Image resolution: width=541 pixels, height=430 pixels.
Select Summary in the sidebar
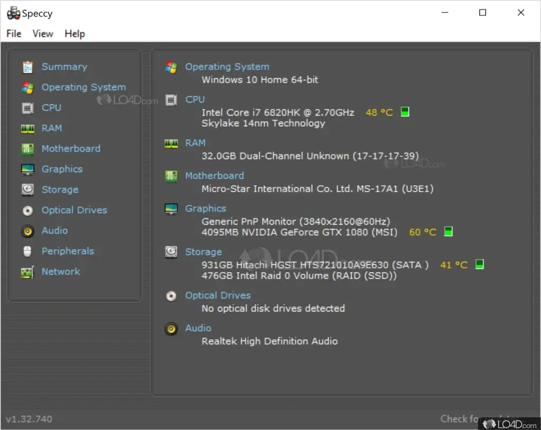64,67
